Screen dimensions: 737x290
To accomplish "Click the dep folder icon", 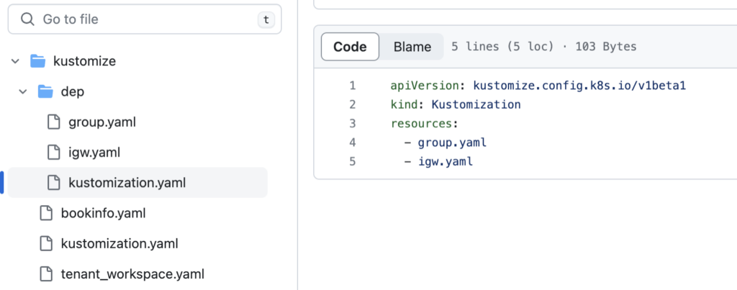I will tap(45, 91).
